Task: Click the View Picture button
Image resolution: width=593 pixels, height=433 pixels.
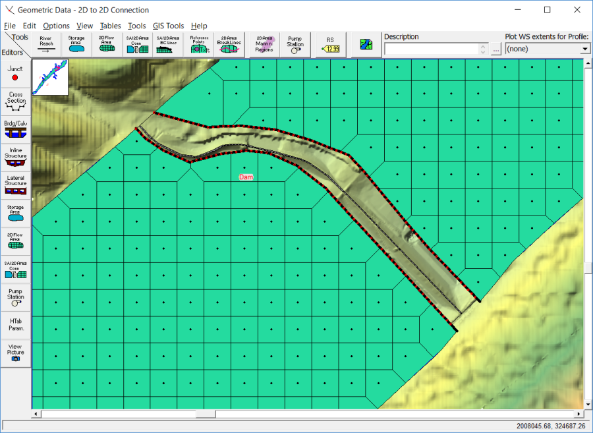Action: pyautogui.click(x=15, y=352)
